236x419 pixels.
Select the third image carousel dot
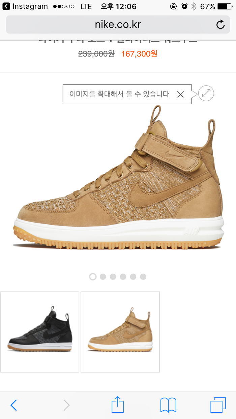click(x=113, y=277)
